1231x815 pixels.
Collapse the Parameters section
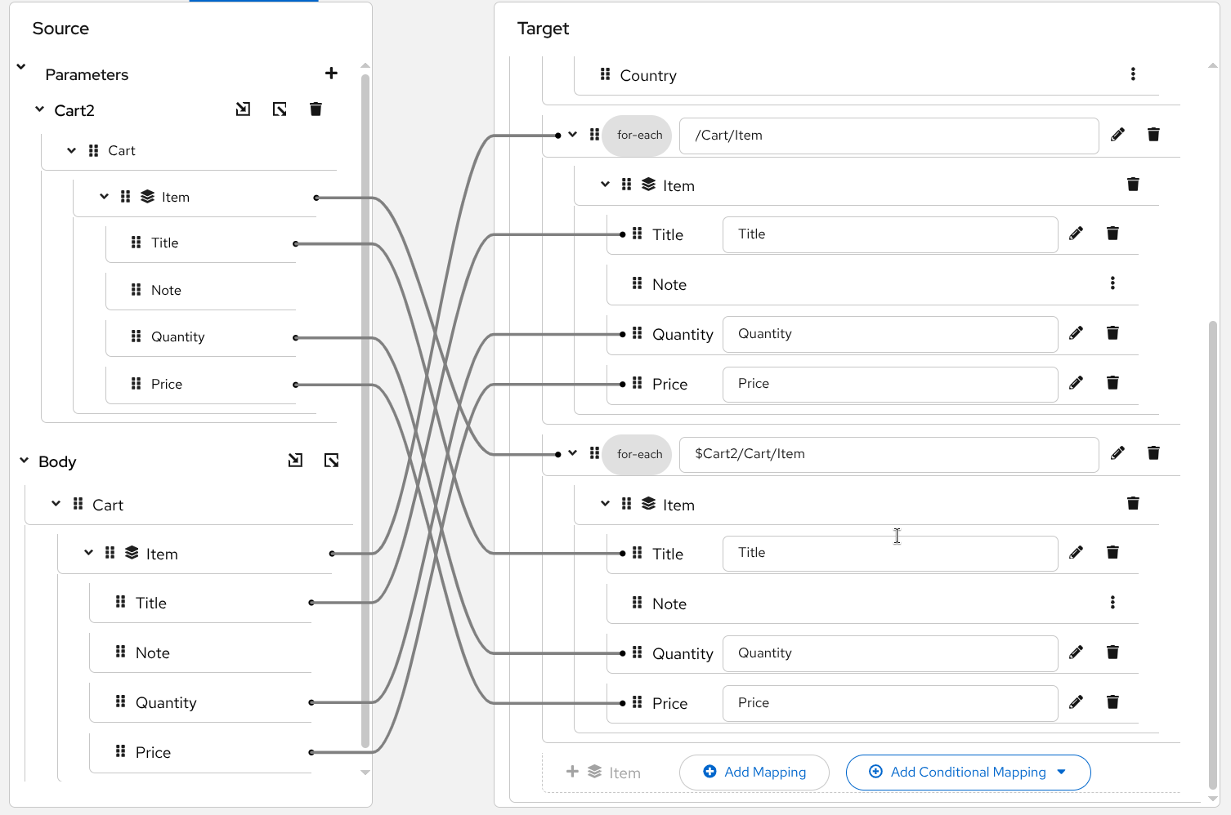pyautogui.click(x=21, y=67)
